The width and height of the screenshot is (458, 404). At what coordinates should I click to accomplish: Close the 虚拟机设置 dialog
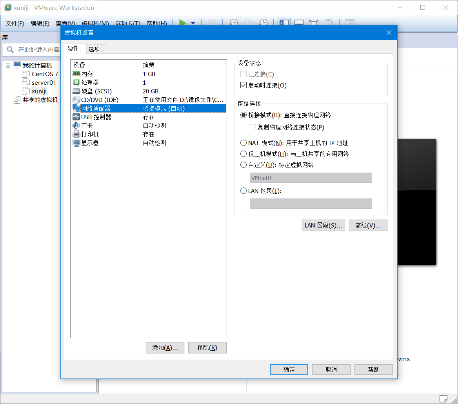(389, 33)
